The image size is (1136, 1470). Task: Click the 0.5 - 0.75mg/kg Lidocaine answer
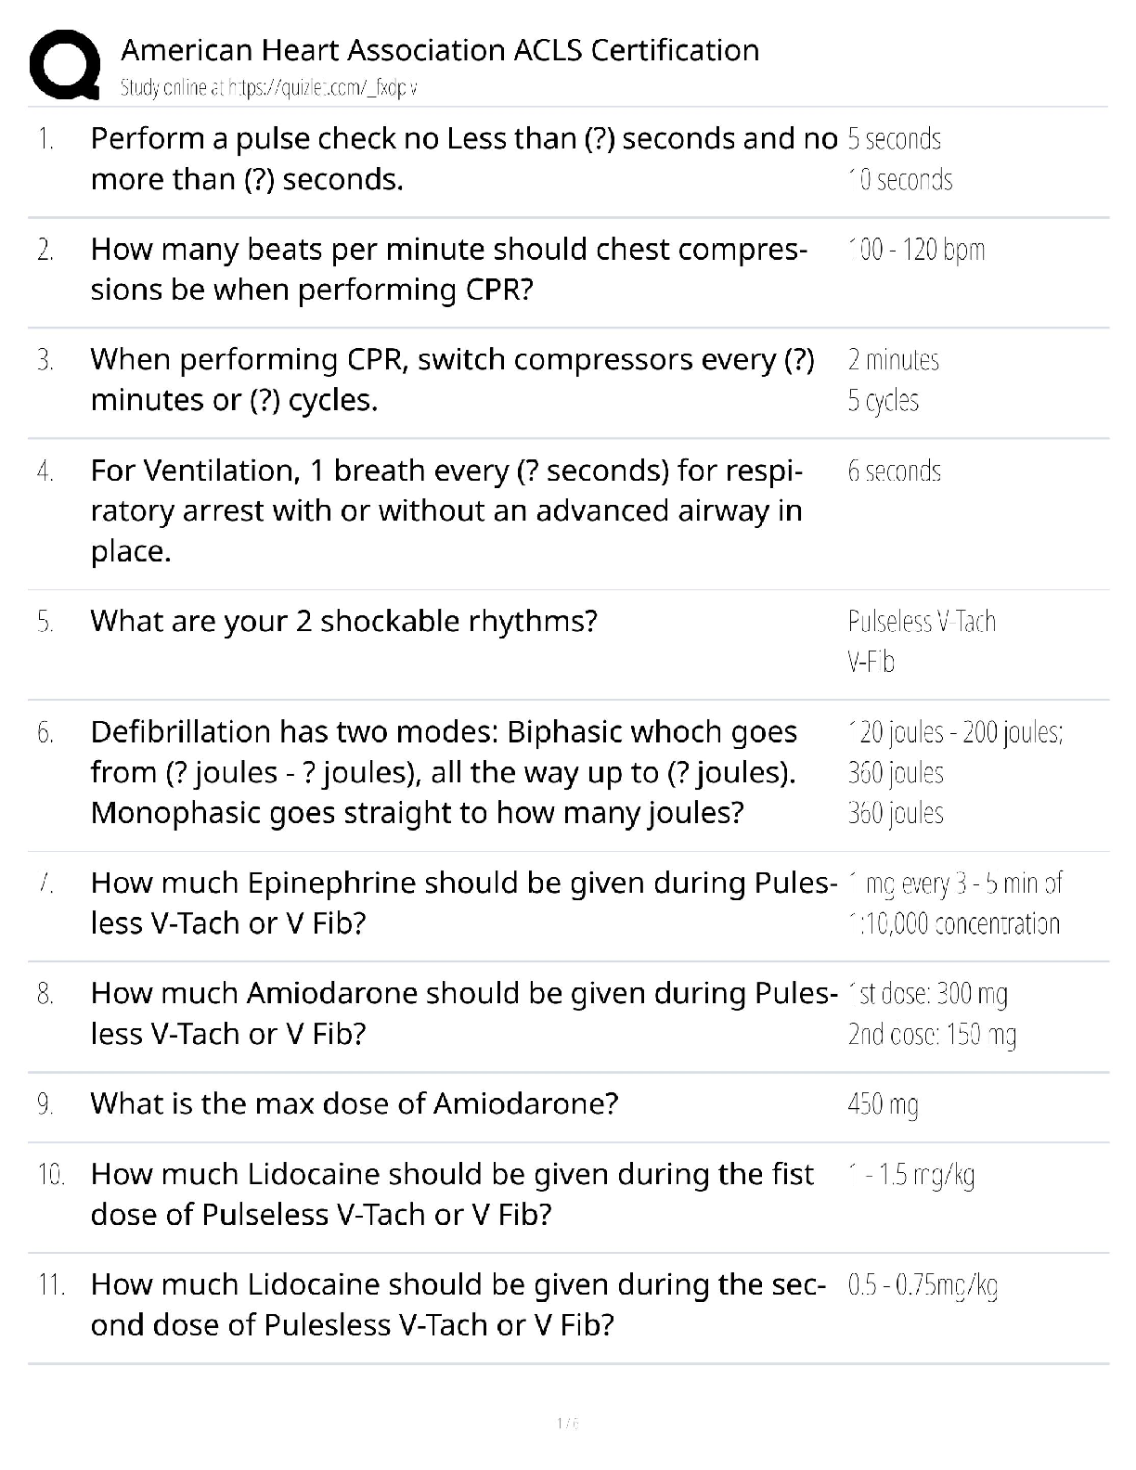point(923,1285)
